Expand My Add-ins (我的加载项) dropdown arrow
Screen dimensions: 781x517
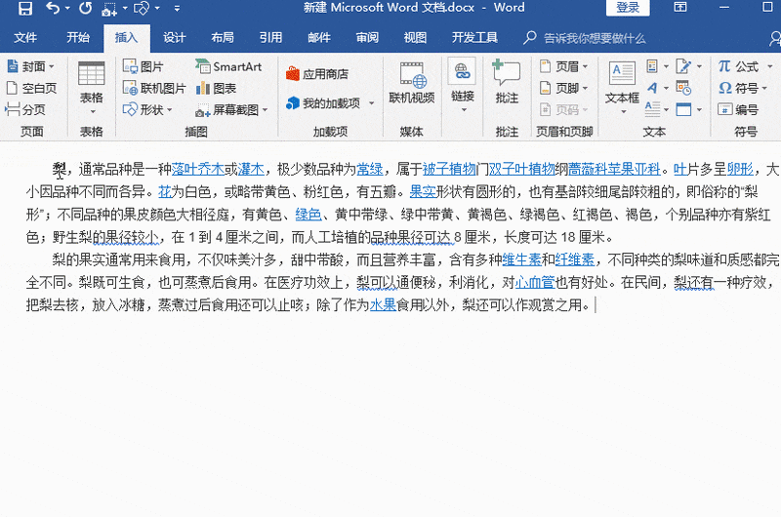click(x=371, y=103)
